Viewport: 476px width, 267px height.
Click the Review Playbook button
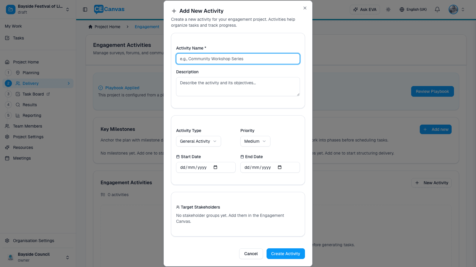click(x=432, y=91)
